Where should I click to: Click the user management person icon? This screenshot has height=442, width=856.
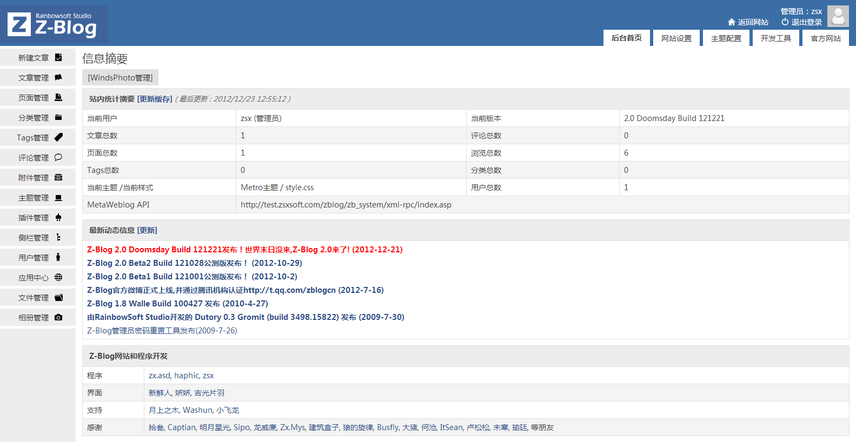pos(58,257)
